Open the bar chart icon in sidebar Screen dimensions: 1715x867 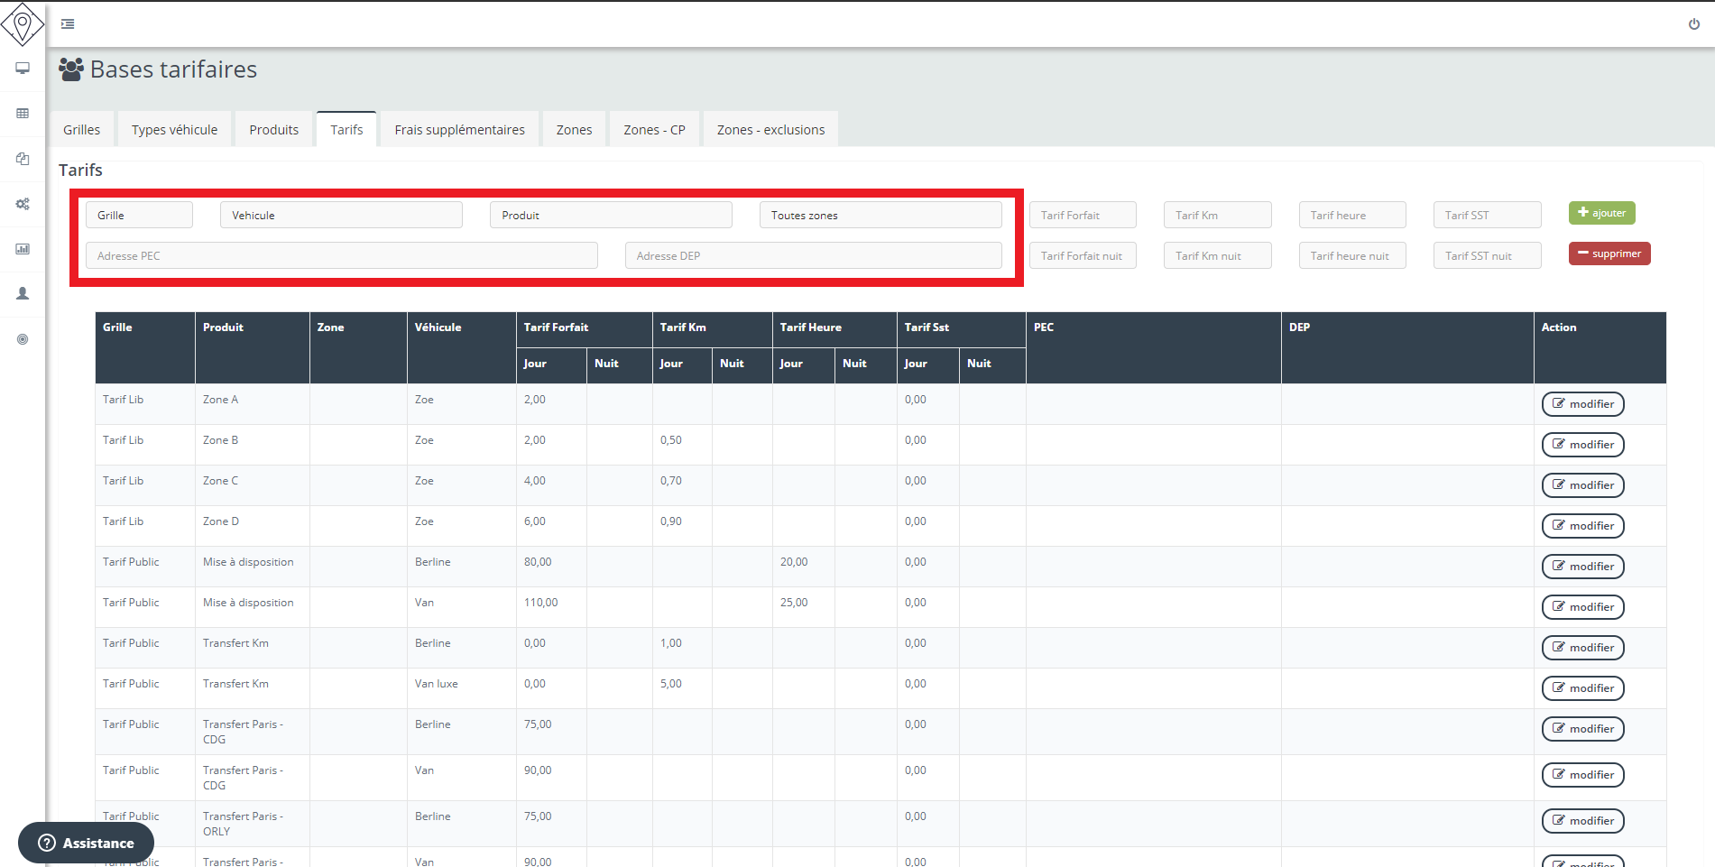[23, 249]
